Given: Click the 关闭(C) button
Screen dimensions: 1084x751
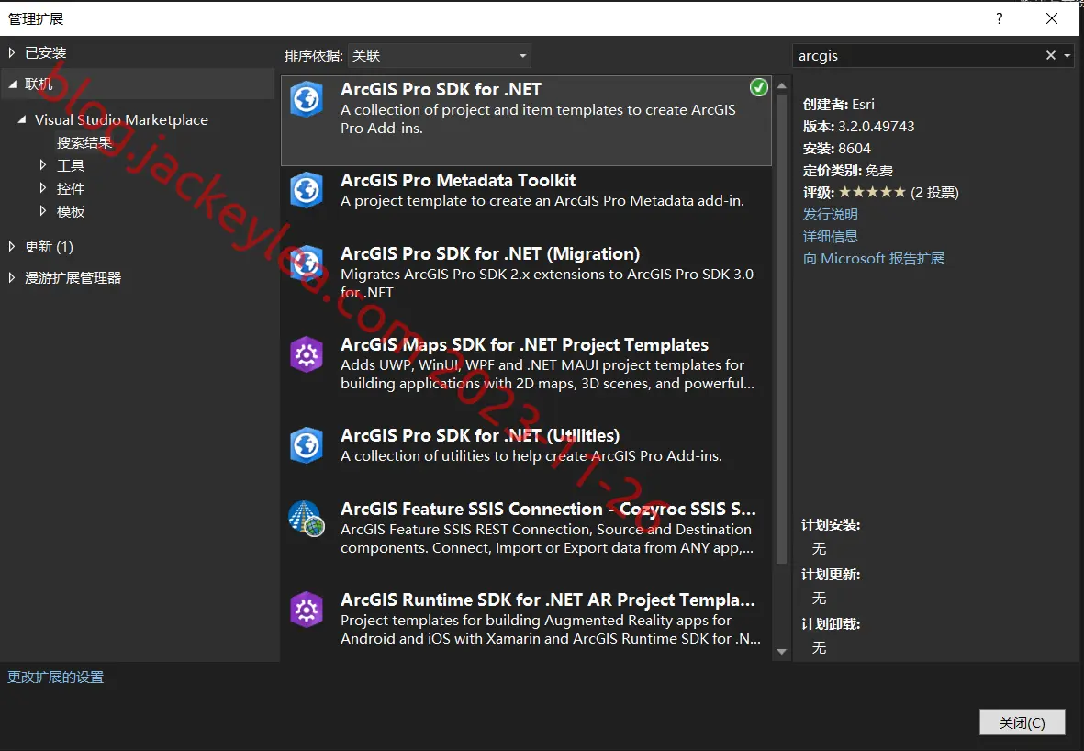Looking at the screenshot, I should pyautogui.click(x=1022, y=723).
